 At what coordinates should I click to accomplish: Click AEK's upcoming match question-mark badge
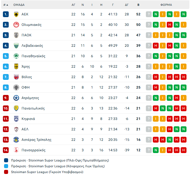point(149,14)
